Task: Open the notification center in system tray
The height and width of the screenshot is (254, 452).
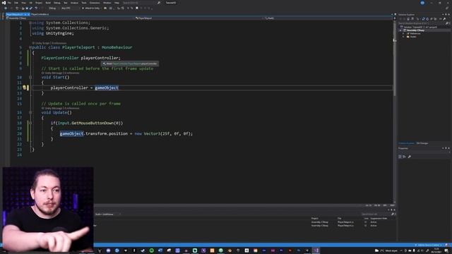Action: (446, 250)
